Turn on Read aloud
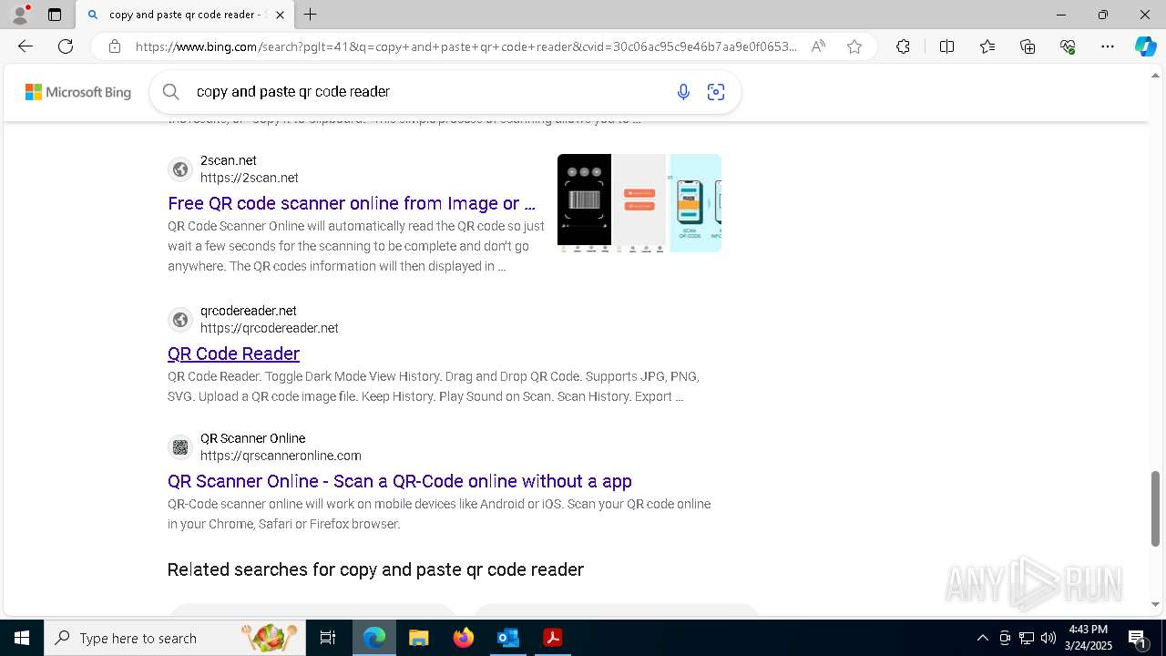The width and height of the screenshot is (1166, 656). (x=818, y=46)
